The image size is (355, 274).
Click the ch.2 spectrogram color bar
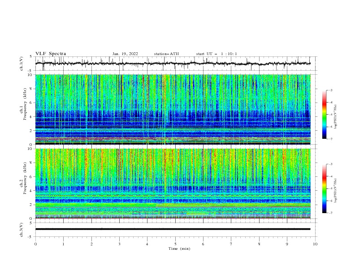pyautogui.click(x=324, y=188)
